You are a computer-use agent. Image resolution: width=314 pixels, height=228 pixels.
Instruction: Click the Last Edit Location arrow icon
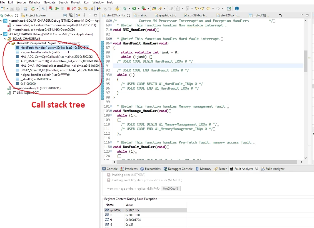coord(197,8)
